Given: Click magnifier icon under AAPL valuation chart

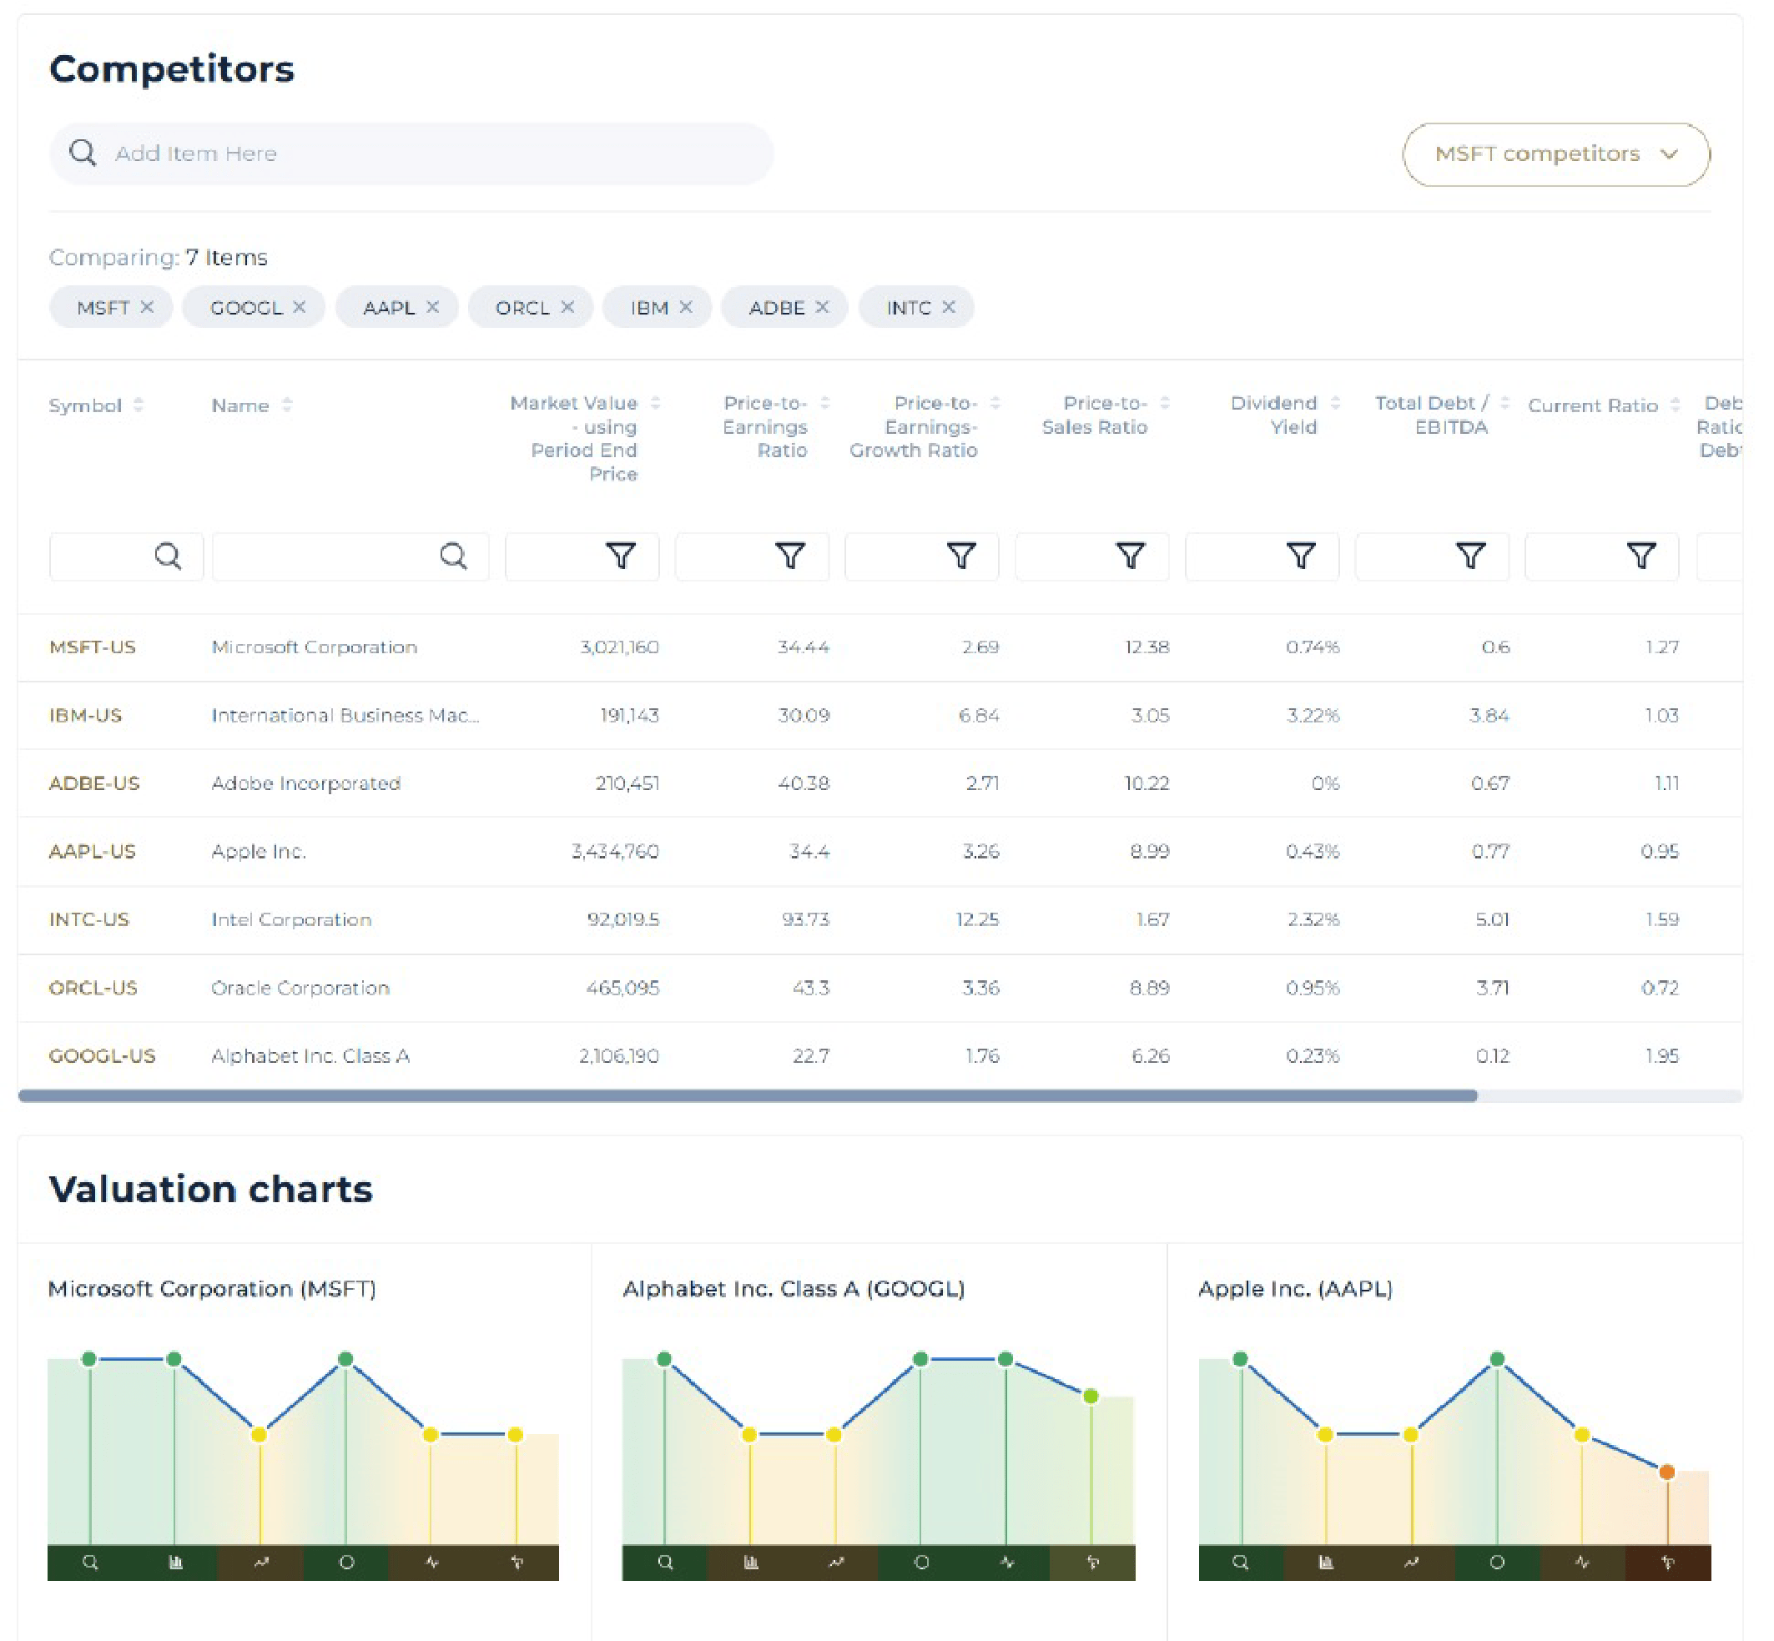Looking at the screenshot, I should coord(1241,1563).
